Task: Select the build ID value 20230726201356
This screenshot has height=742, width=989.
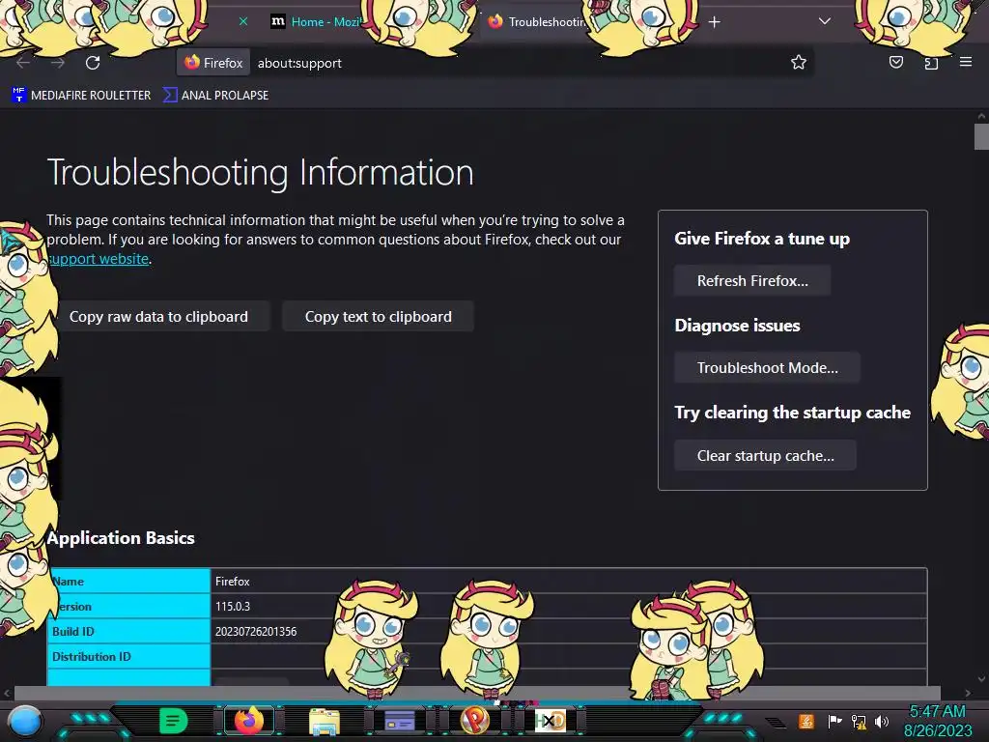Action: (255, 632)
